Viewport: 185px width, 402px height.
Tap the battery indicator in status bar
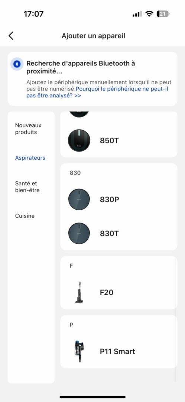pos(163,14)
